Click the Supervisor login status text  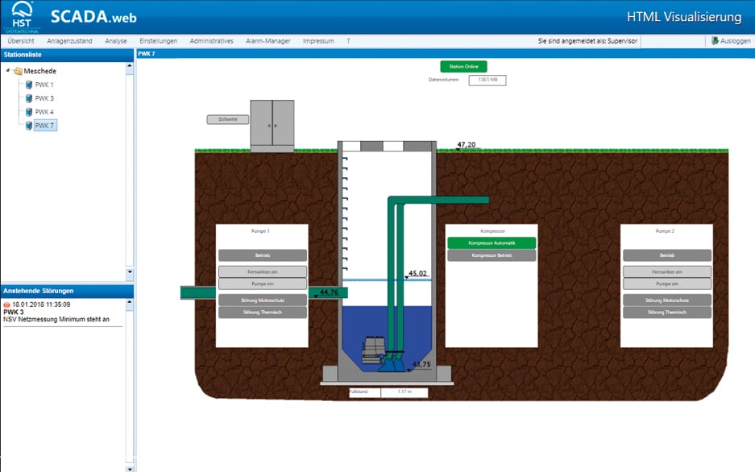(x=587, y=41)
